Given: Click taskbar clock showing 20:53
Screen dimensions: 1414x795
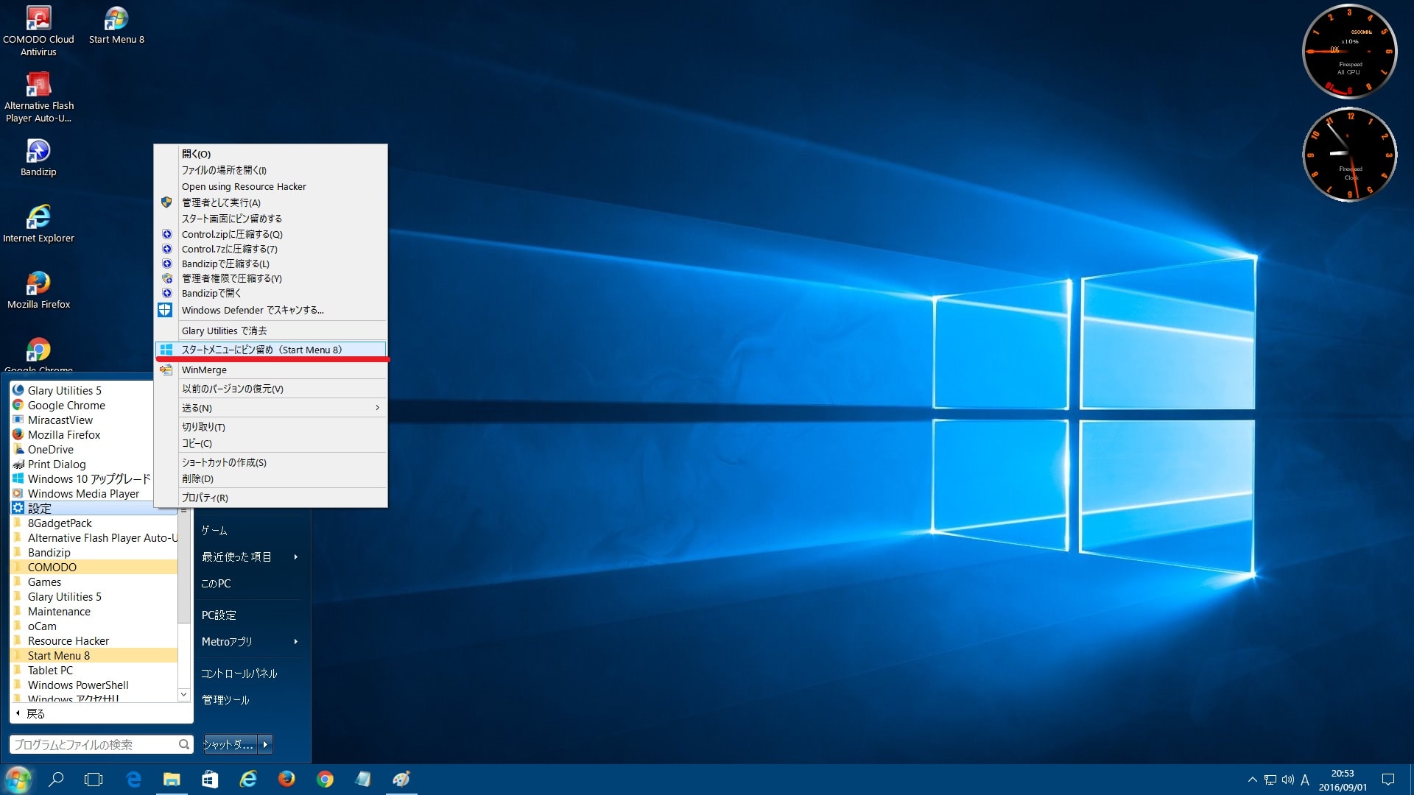Looking at the screenshot, I should [x=1343, y=780].
